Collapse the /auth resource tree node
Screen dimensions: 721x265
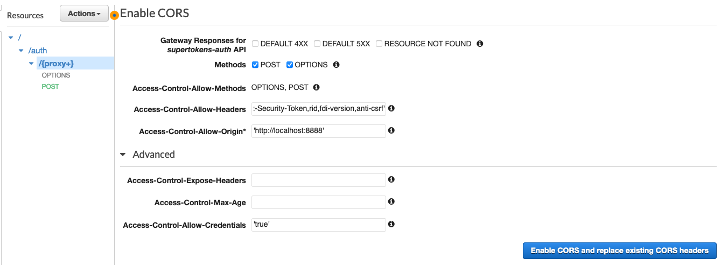(x=21, y=51)
